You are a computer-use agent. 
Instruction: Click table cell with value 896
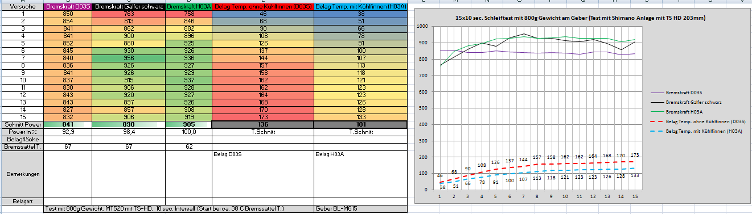(188, 36)
